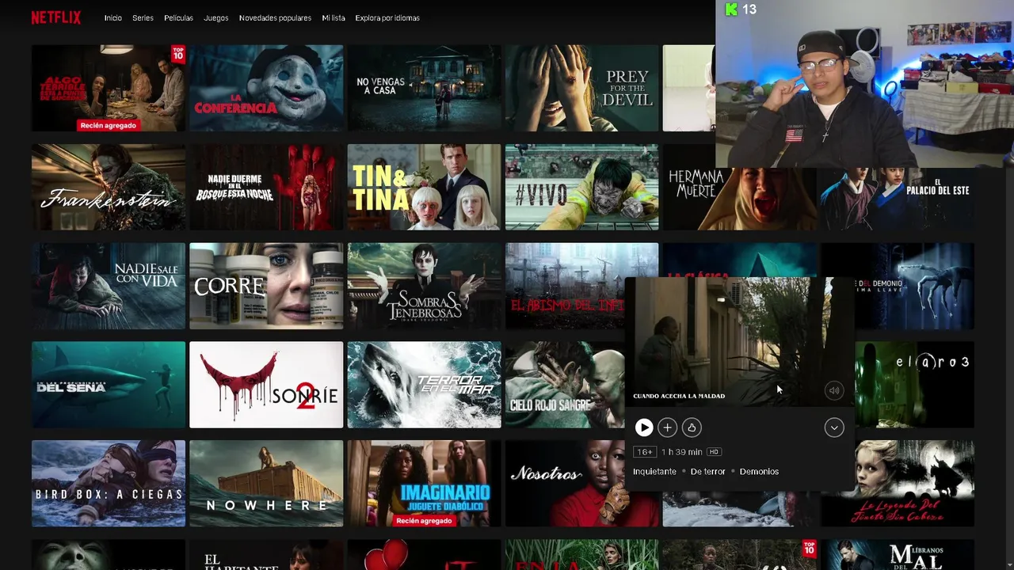Viewport: 1014px width, 570px height.
Task: Select Juegos from top navigation
Action: pyautogui.click(x=216, y=18)
